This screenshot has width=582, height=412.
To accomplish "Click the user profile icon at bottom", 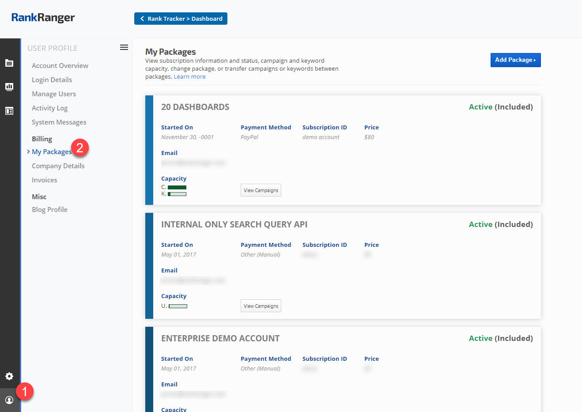I will tap(9, 400).
